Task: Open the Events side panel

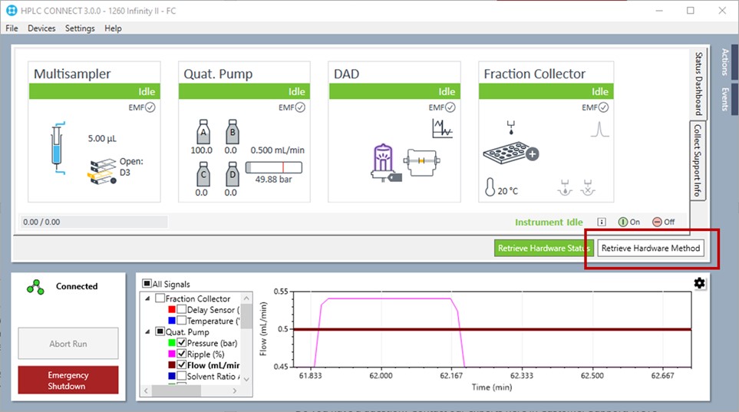Action: click(x=725, y=100)
